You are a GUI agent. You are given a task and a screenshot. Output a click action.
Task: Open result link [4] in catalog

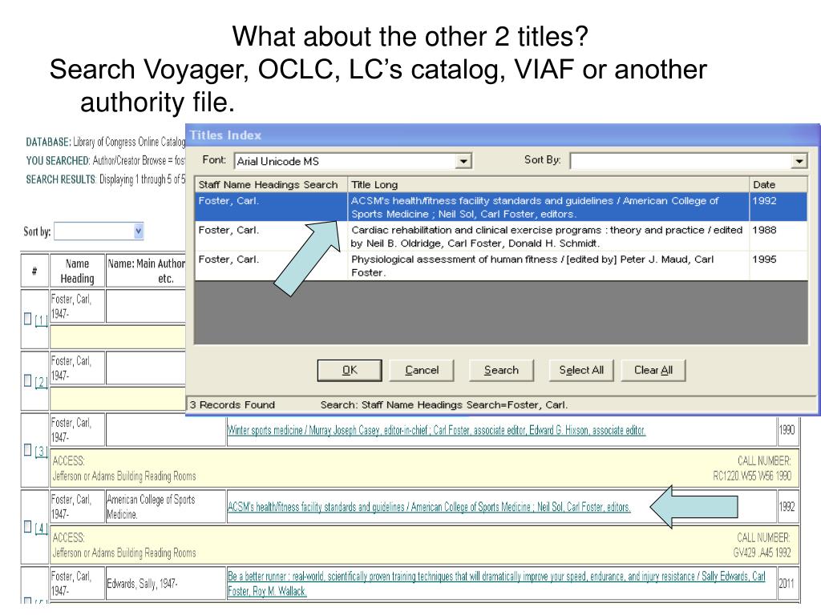(42, 529)
